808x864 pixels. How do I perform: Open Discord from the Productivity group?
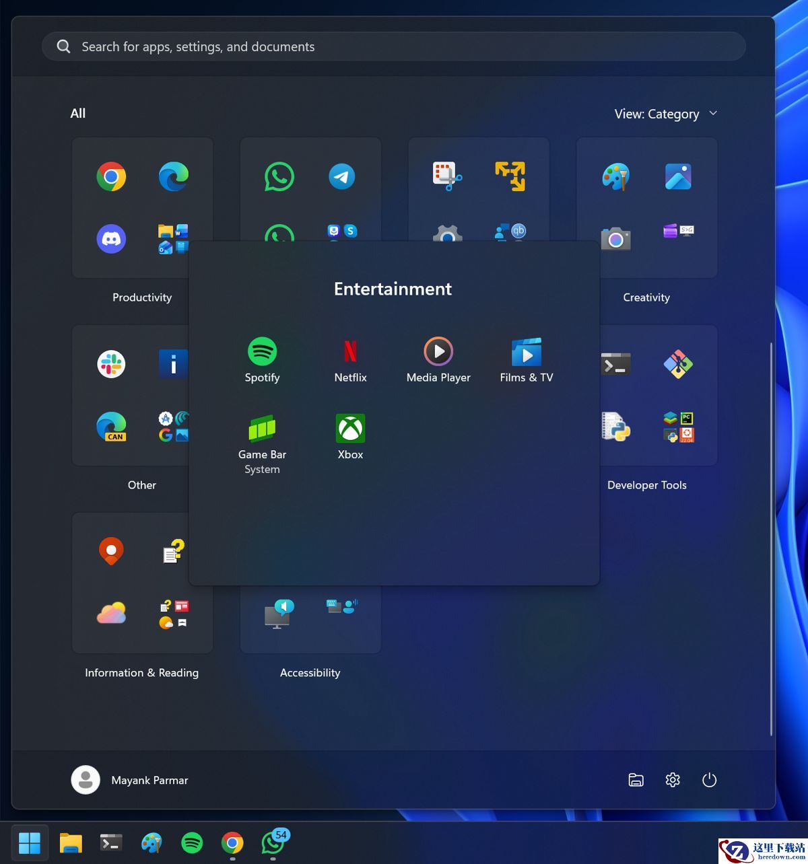click(111, 239)
